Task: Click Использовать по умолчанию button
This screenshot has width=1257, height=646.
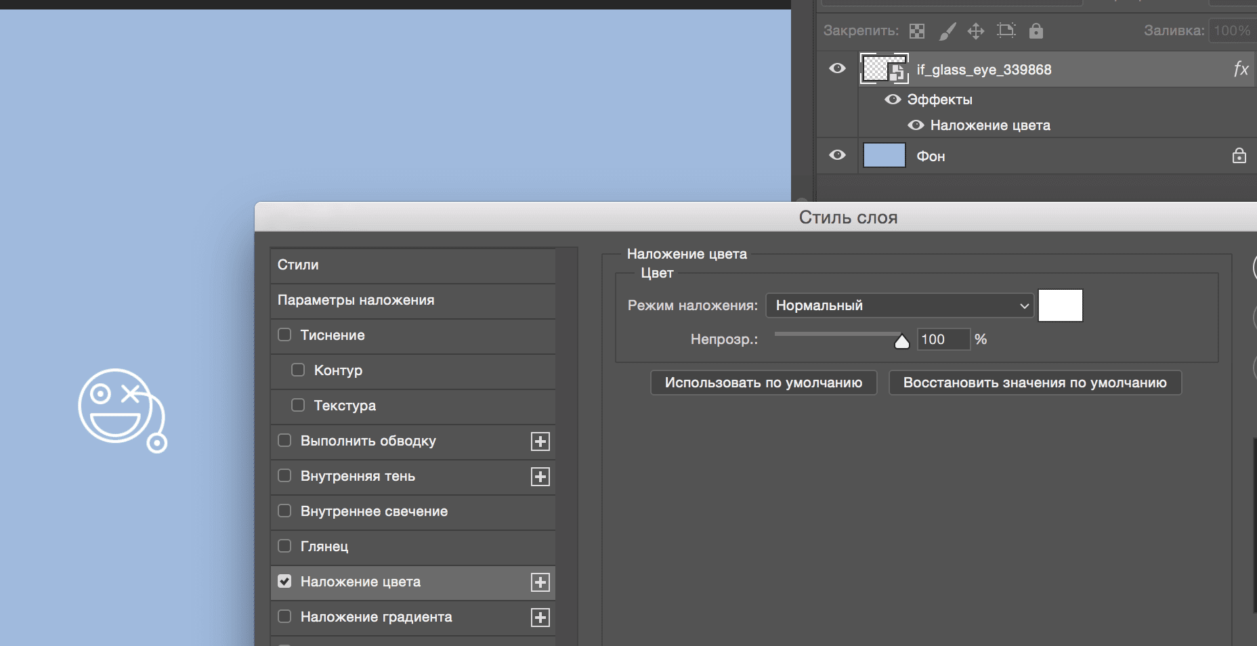Action: 763,383
